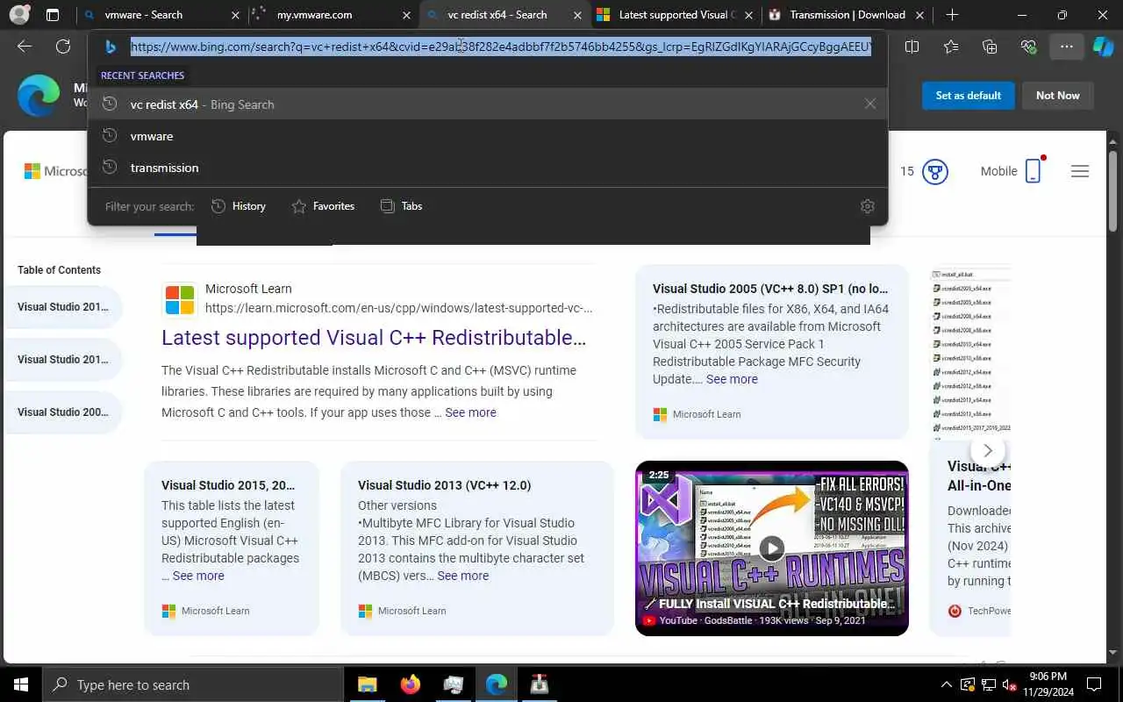Open the notification center icon
Image resolution: width=1123 pixels, height=702 pixels.
[1094, 684]
